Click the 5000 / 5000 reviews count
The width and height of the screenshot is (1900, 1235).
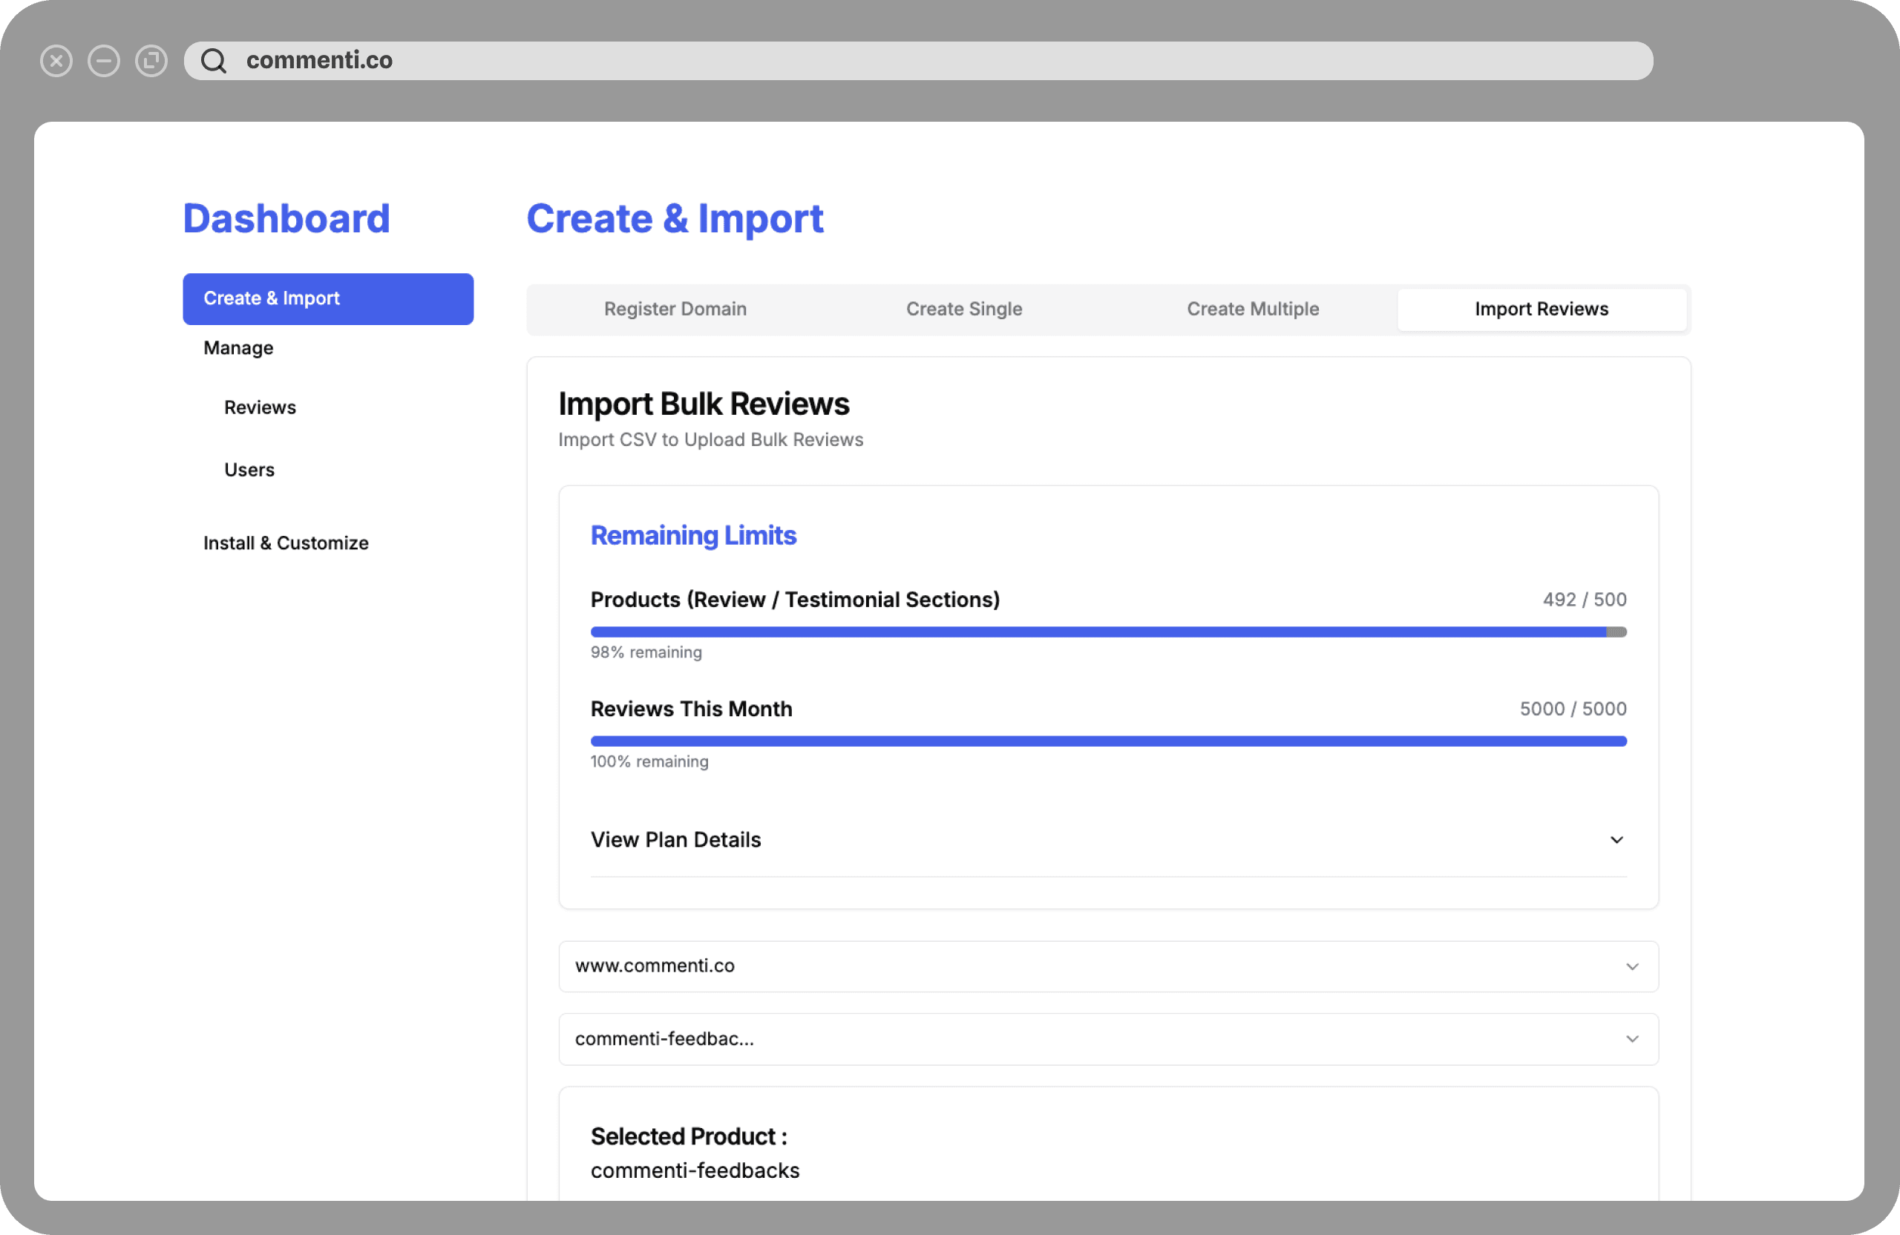click(1573, 709)
